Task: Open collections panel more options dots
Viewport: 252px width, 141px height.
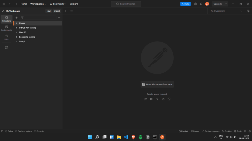Action: point(59,18)
